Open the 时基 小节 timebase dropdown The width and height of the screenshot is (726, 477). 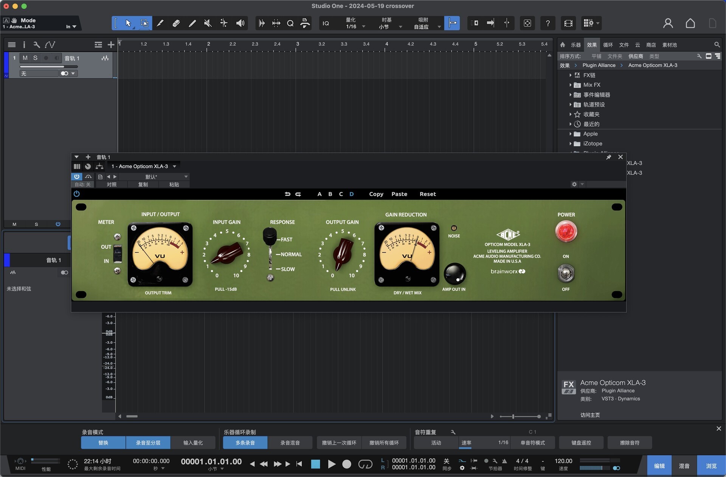tap(389, 23)
